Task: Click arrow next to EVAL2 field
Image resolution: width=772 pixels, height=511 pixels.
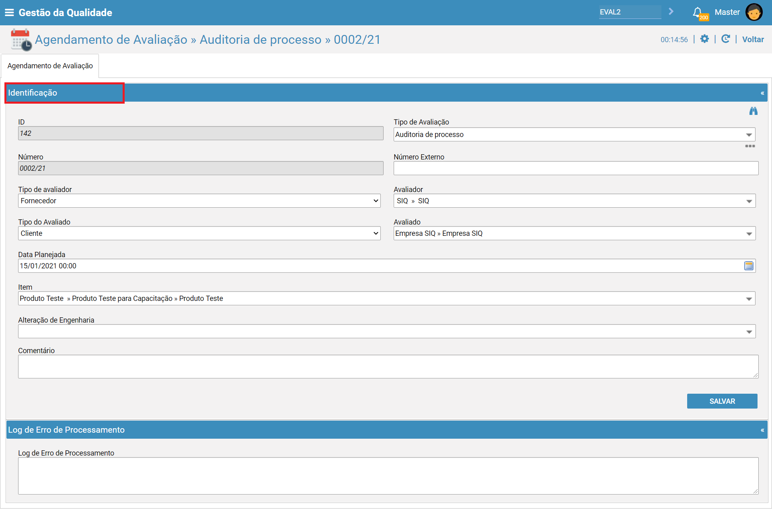Action: [671, 12]
